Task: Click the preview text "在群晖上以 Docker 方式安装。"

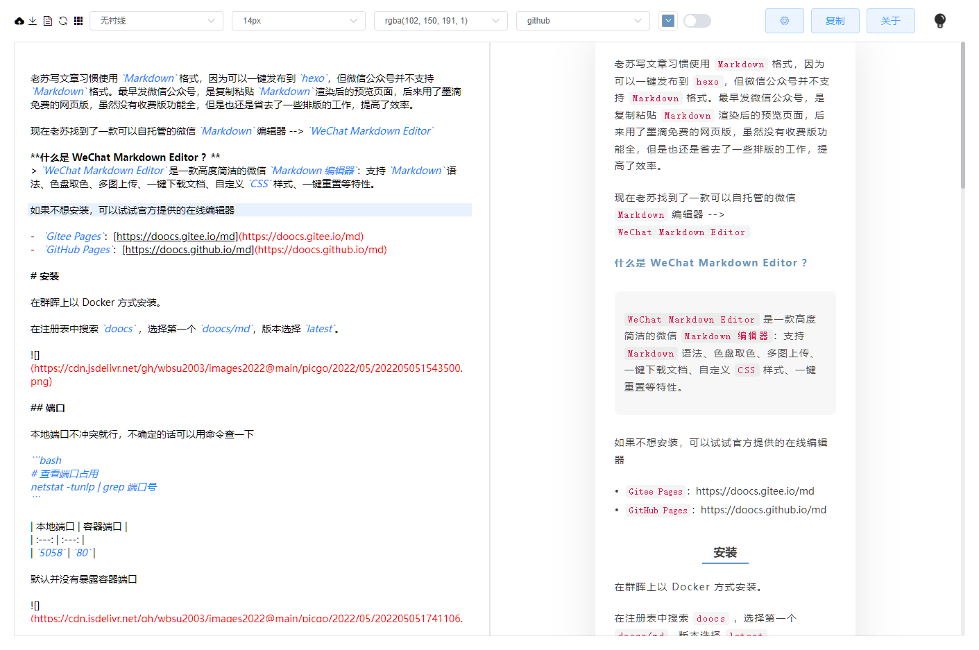Action: point(688,587)
